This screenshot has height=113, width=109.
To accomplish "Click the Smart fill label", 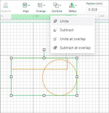I will 6,11.
